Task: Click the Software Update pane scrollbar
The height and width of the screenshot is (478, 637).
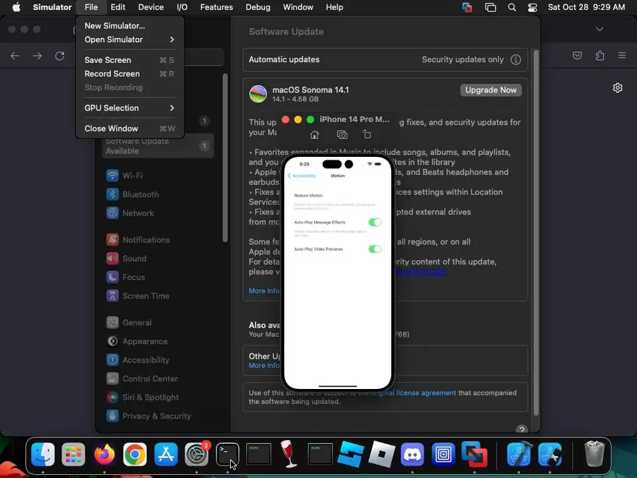Action: pyautogui.click(x=536, y=233)
